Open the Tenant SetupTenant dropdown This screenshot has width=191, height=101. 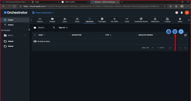tap(43, 13)
